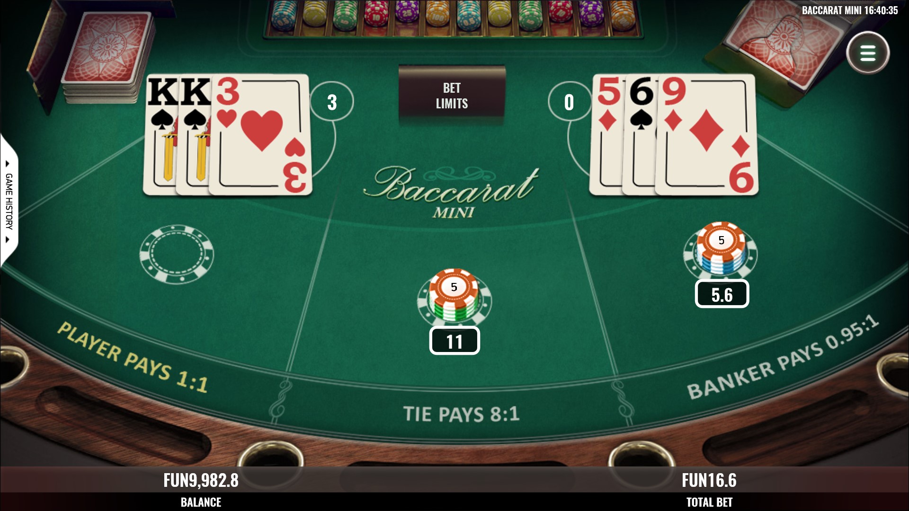Click the Player Pays 1:1 betting area
This screenshot has height=511, width=909.
(133, 358)
